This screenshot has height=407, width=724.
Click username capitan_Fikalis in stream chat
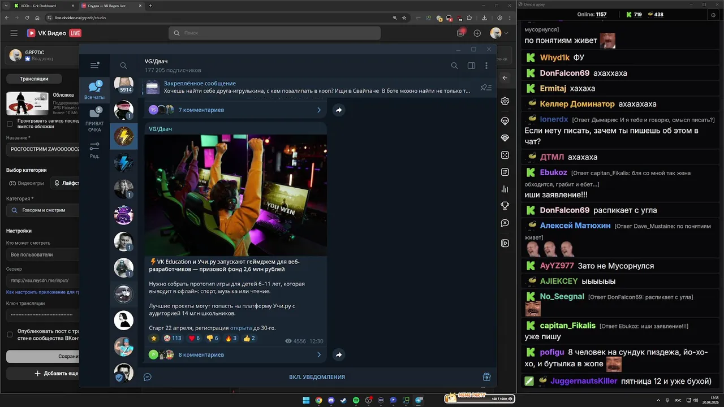point(567,326)
